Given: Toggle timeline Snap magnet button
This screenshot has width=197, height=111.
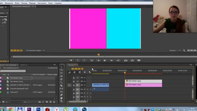Looking at the screenshot, I should pos(74,72).
